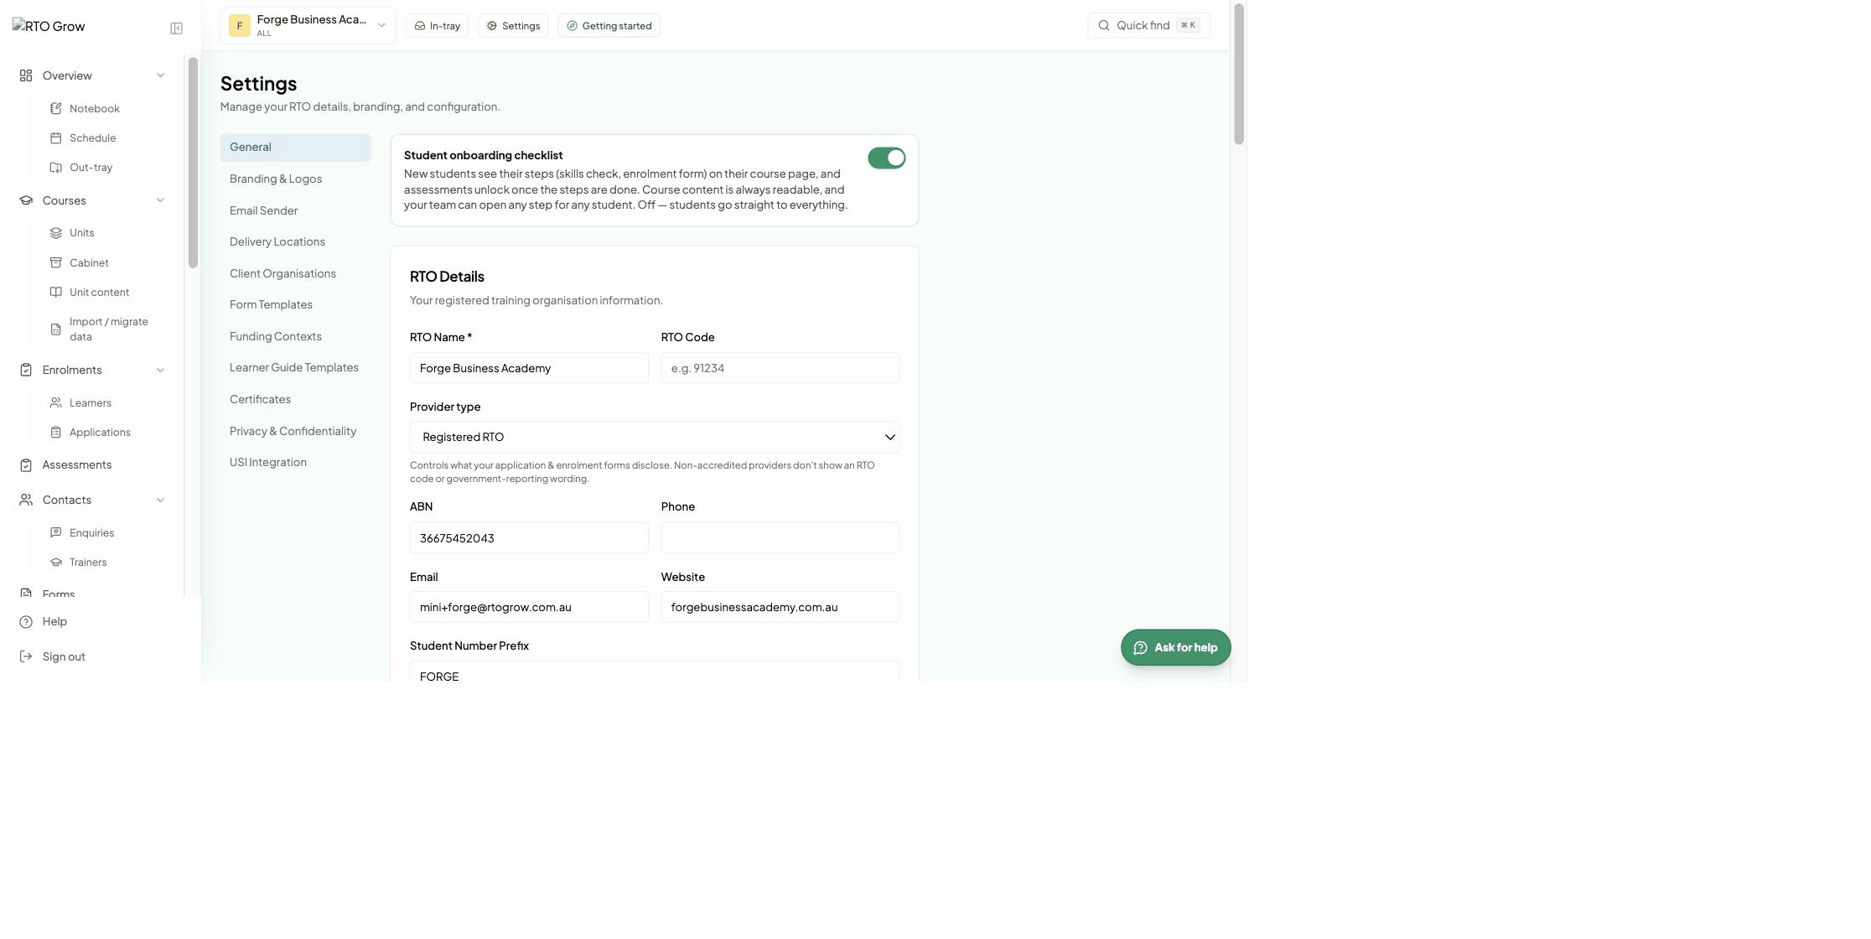Open Email Sender settings tab
Screen dimensions: 1871x939
pyautogui.click(x=295, y=211)
